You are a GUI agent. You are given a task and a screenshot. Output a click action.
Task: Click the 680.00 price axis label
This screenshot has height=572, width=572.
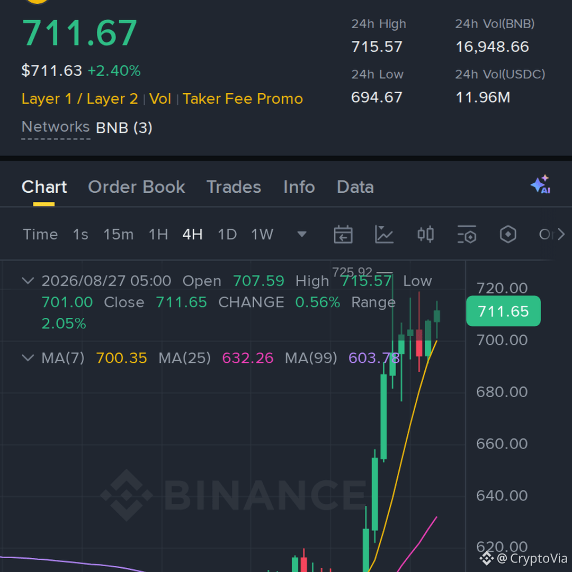[502, 392]
